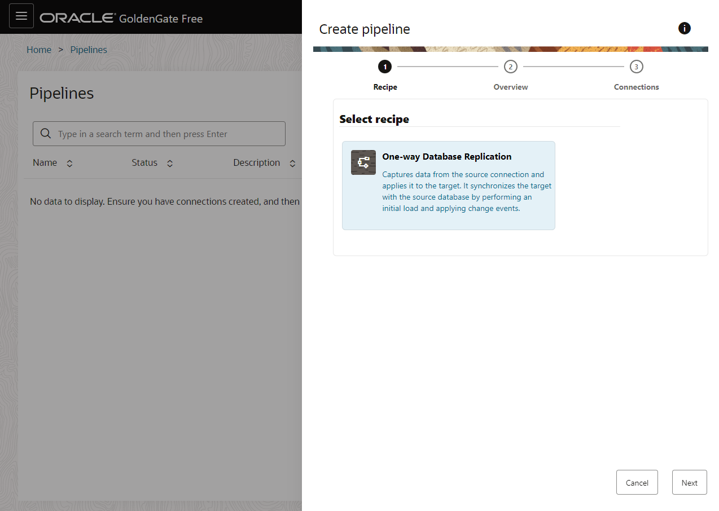Click the Description column header text
This screenshot has height=511, width=719.
256,162
